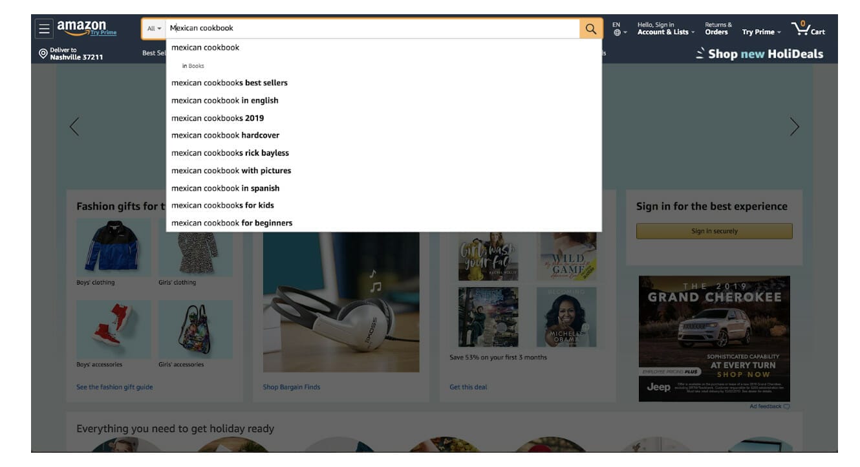860x467 pixels.
Task: Open the Boys' clothing jacket thumbnail
Action: click(x=114, y=247)
